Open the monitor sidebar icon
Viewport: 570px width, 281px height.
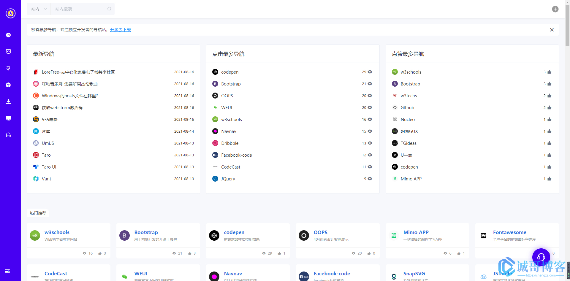[x=8, y=118]
